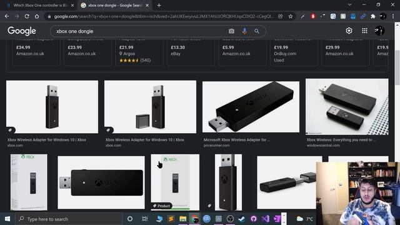The width and height of the screenshot is (400, 225).
Task: Start voice search with microphone icon
Action: tap(244, 31)
